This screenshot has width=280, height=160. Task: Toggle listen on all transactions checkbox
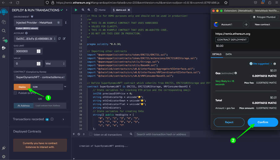(91, 134)
